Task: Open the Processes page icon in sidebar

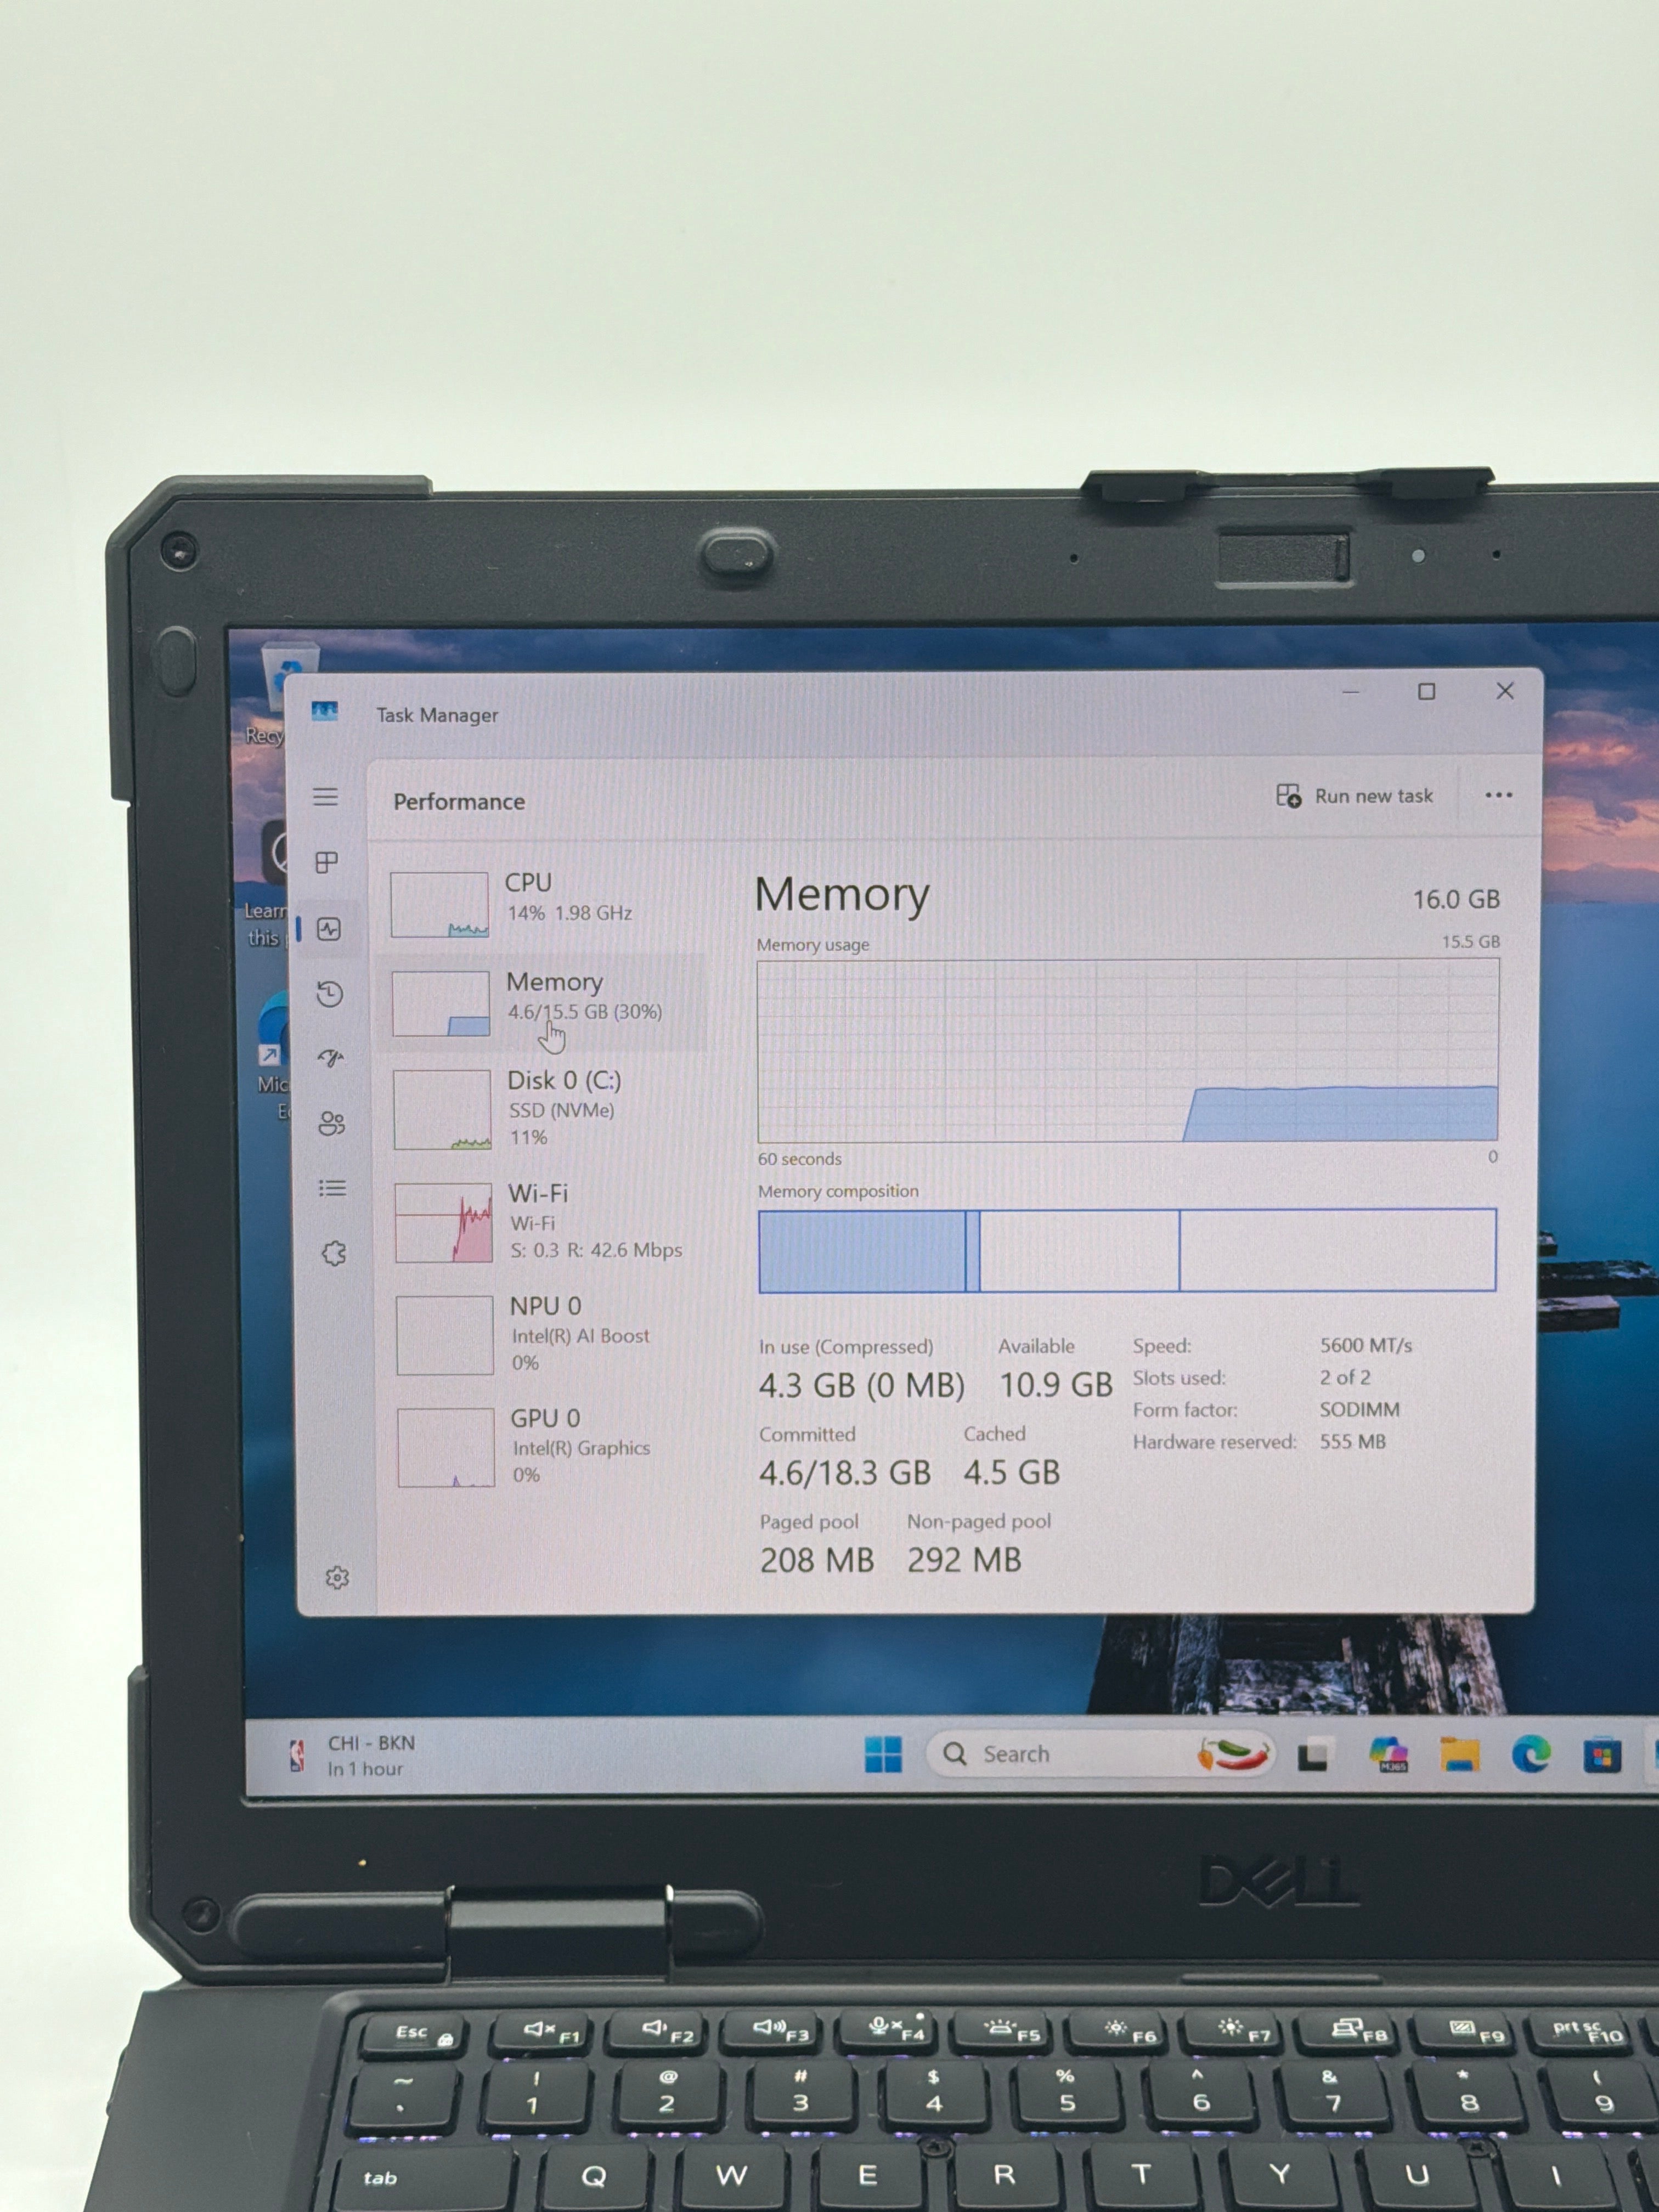Action: coord(326,862)
